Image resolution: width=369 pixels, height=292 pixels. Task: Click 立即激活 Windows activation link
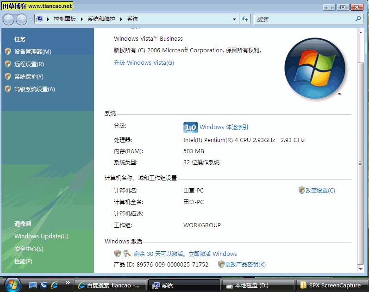click(213, 254)
